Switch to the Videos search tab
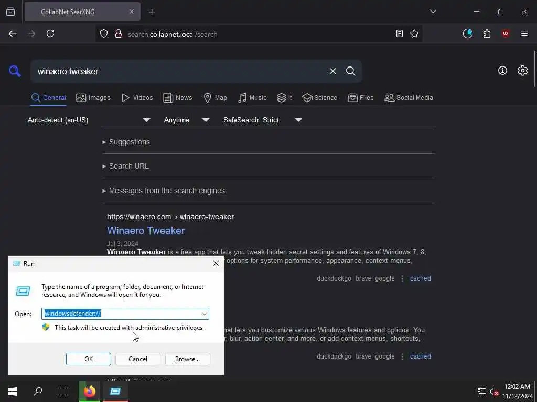Screen dimensions: 537x402 137,98
